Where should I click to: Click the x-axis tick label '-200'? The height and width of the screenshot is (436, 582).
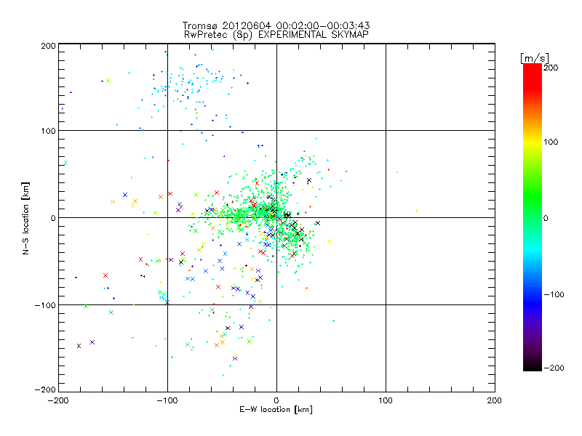click(x=58, y=400)
